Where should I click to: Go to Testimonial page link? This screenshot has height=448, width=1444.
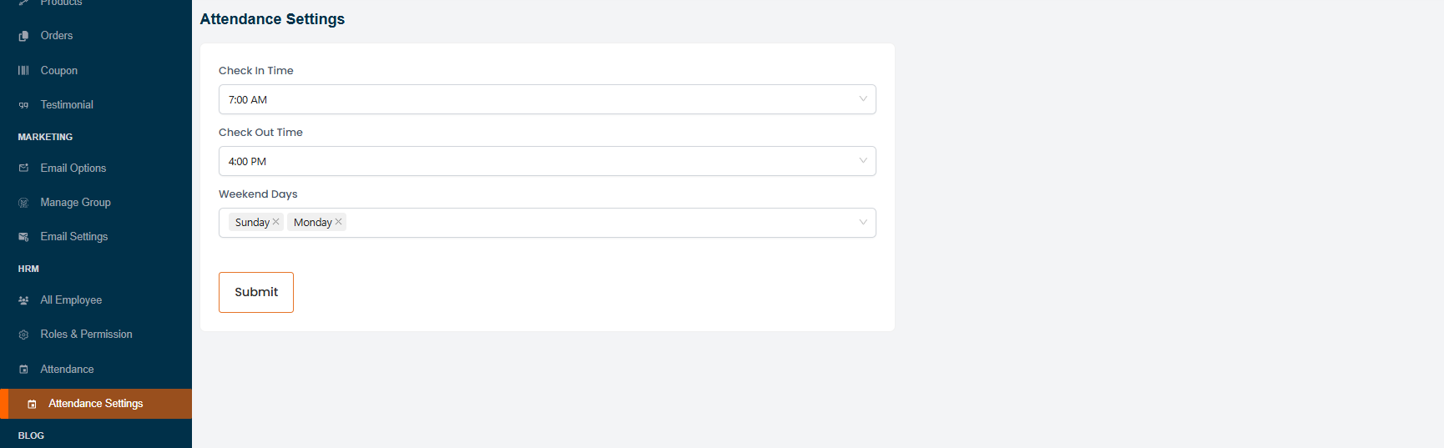67,105
